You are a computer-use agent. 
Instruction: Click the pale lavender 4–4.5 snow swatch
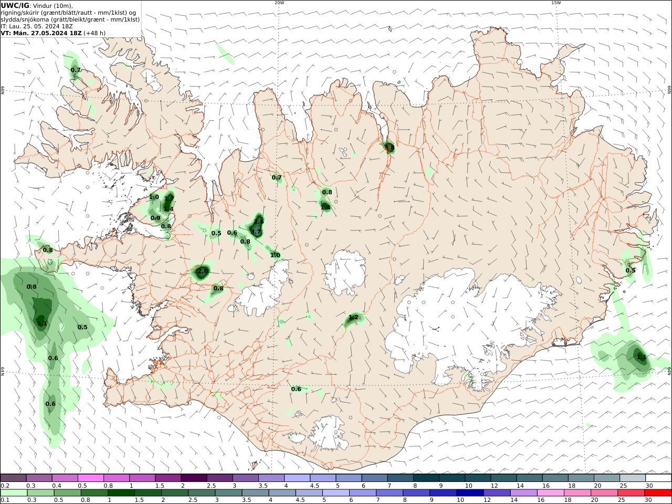(x=297, y=478)
